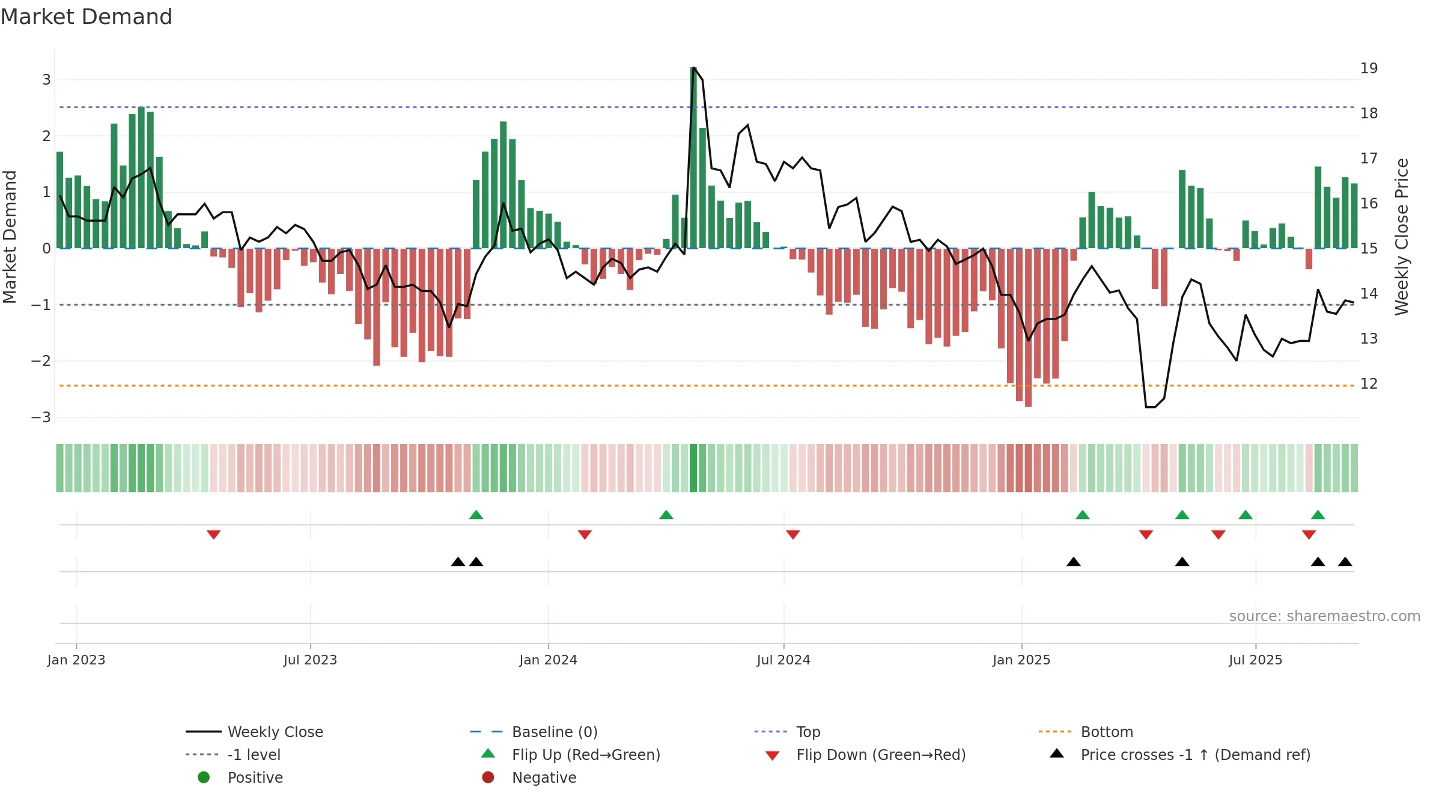Select Price crosses -1 legend label
Image resolution: width=1442 pixels, height=811 pixels.
[x=1196, y=755]
